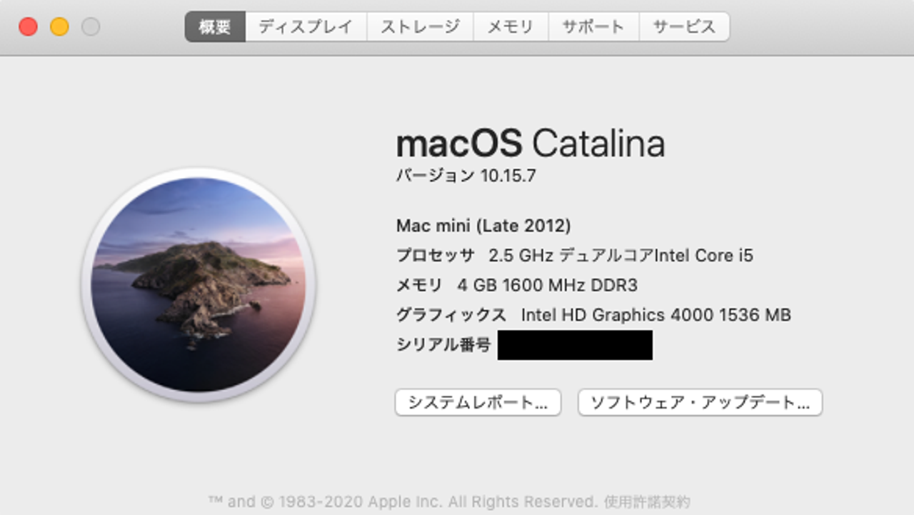Screen dimensions: 914x515
Task: Close the window with red button
Action: 28,27
